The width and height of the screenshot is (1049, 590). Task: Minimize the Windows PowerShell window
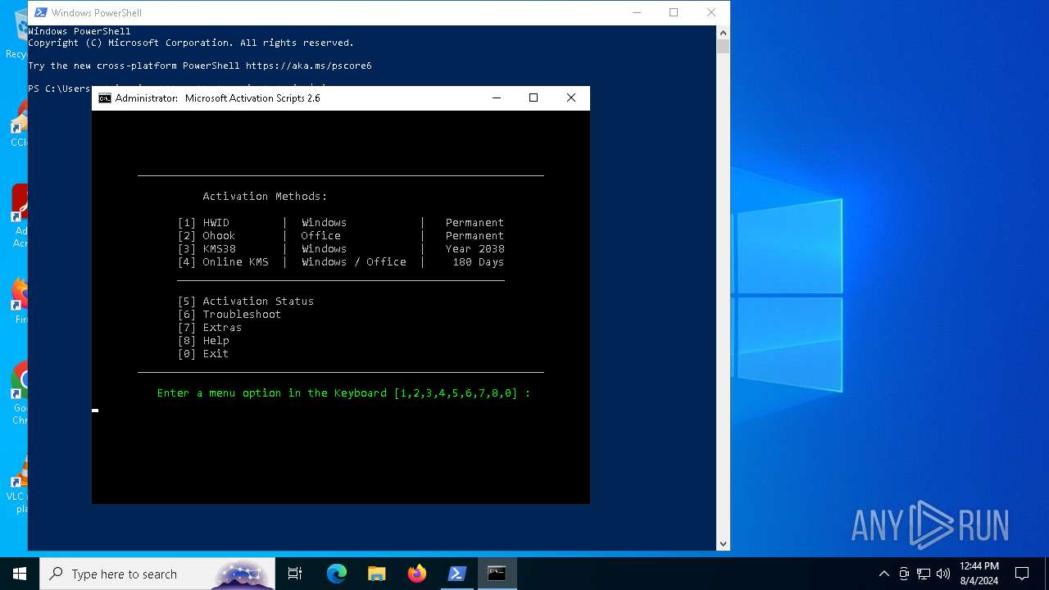[636, 12]
